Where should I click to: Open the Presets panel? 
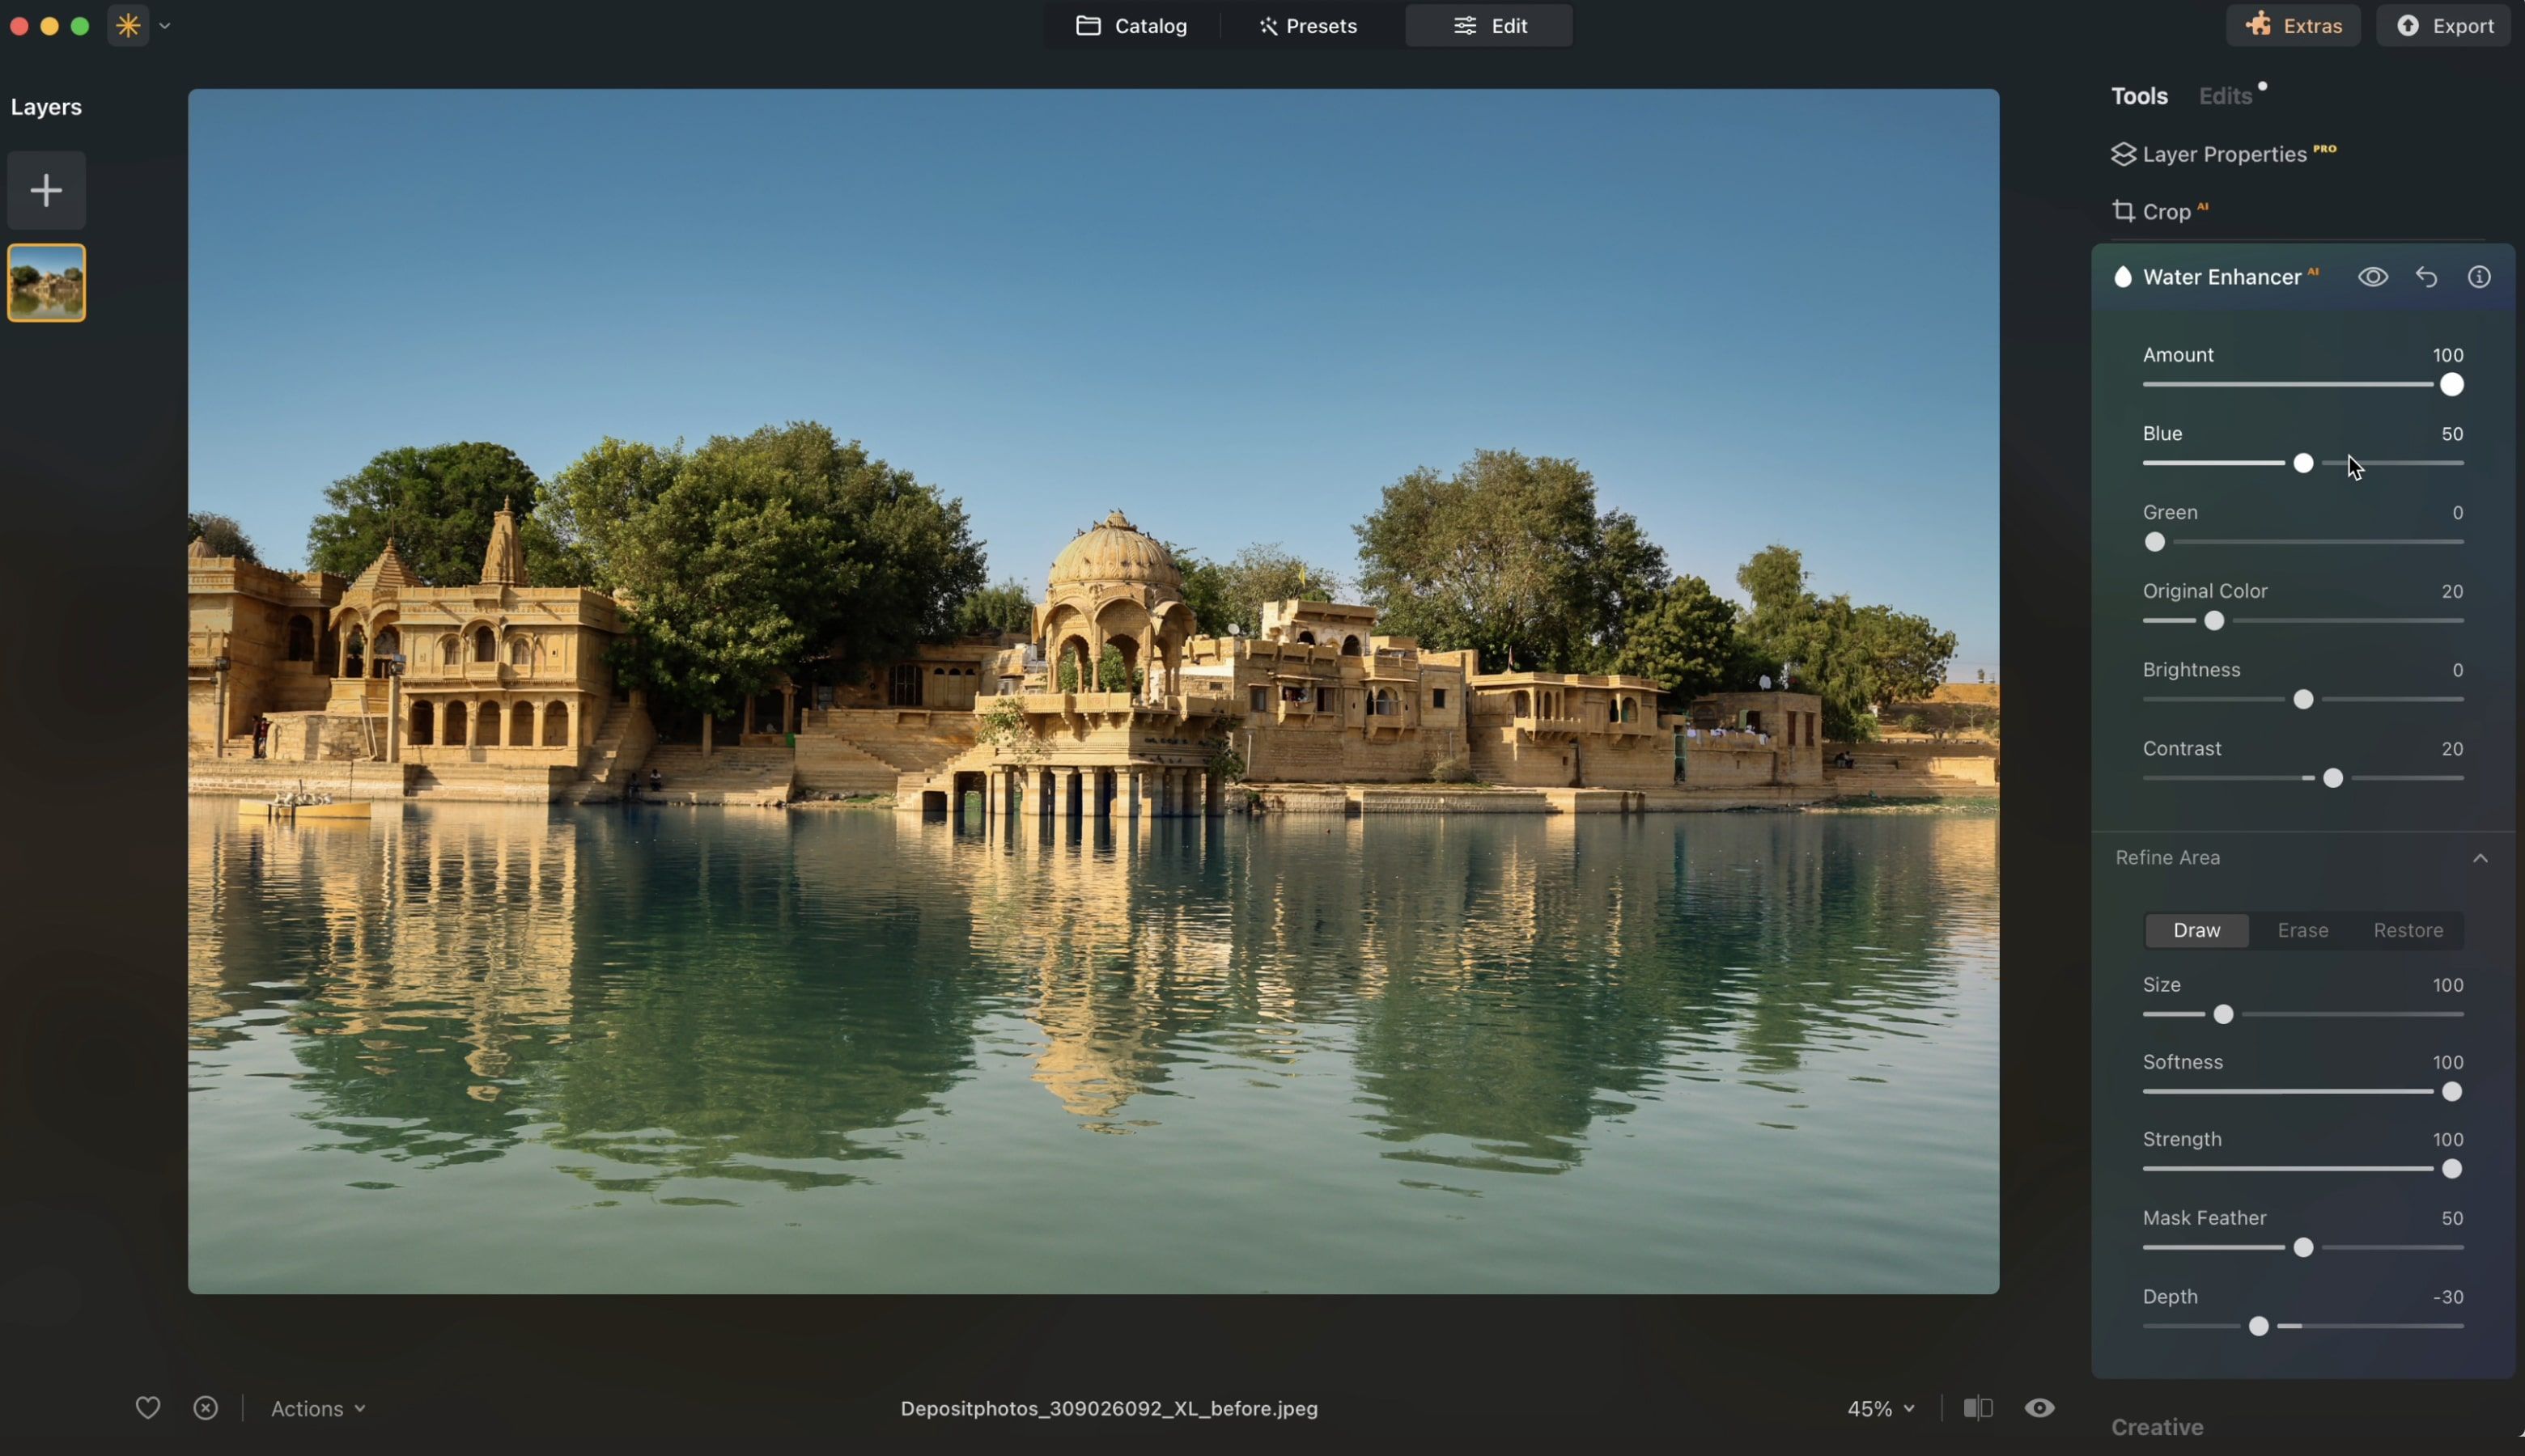[x=1309, y=25]
